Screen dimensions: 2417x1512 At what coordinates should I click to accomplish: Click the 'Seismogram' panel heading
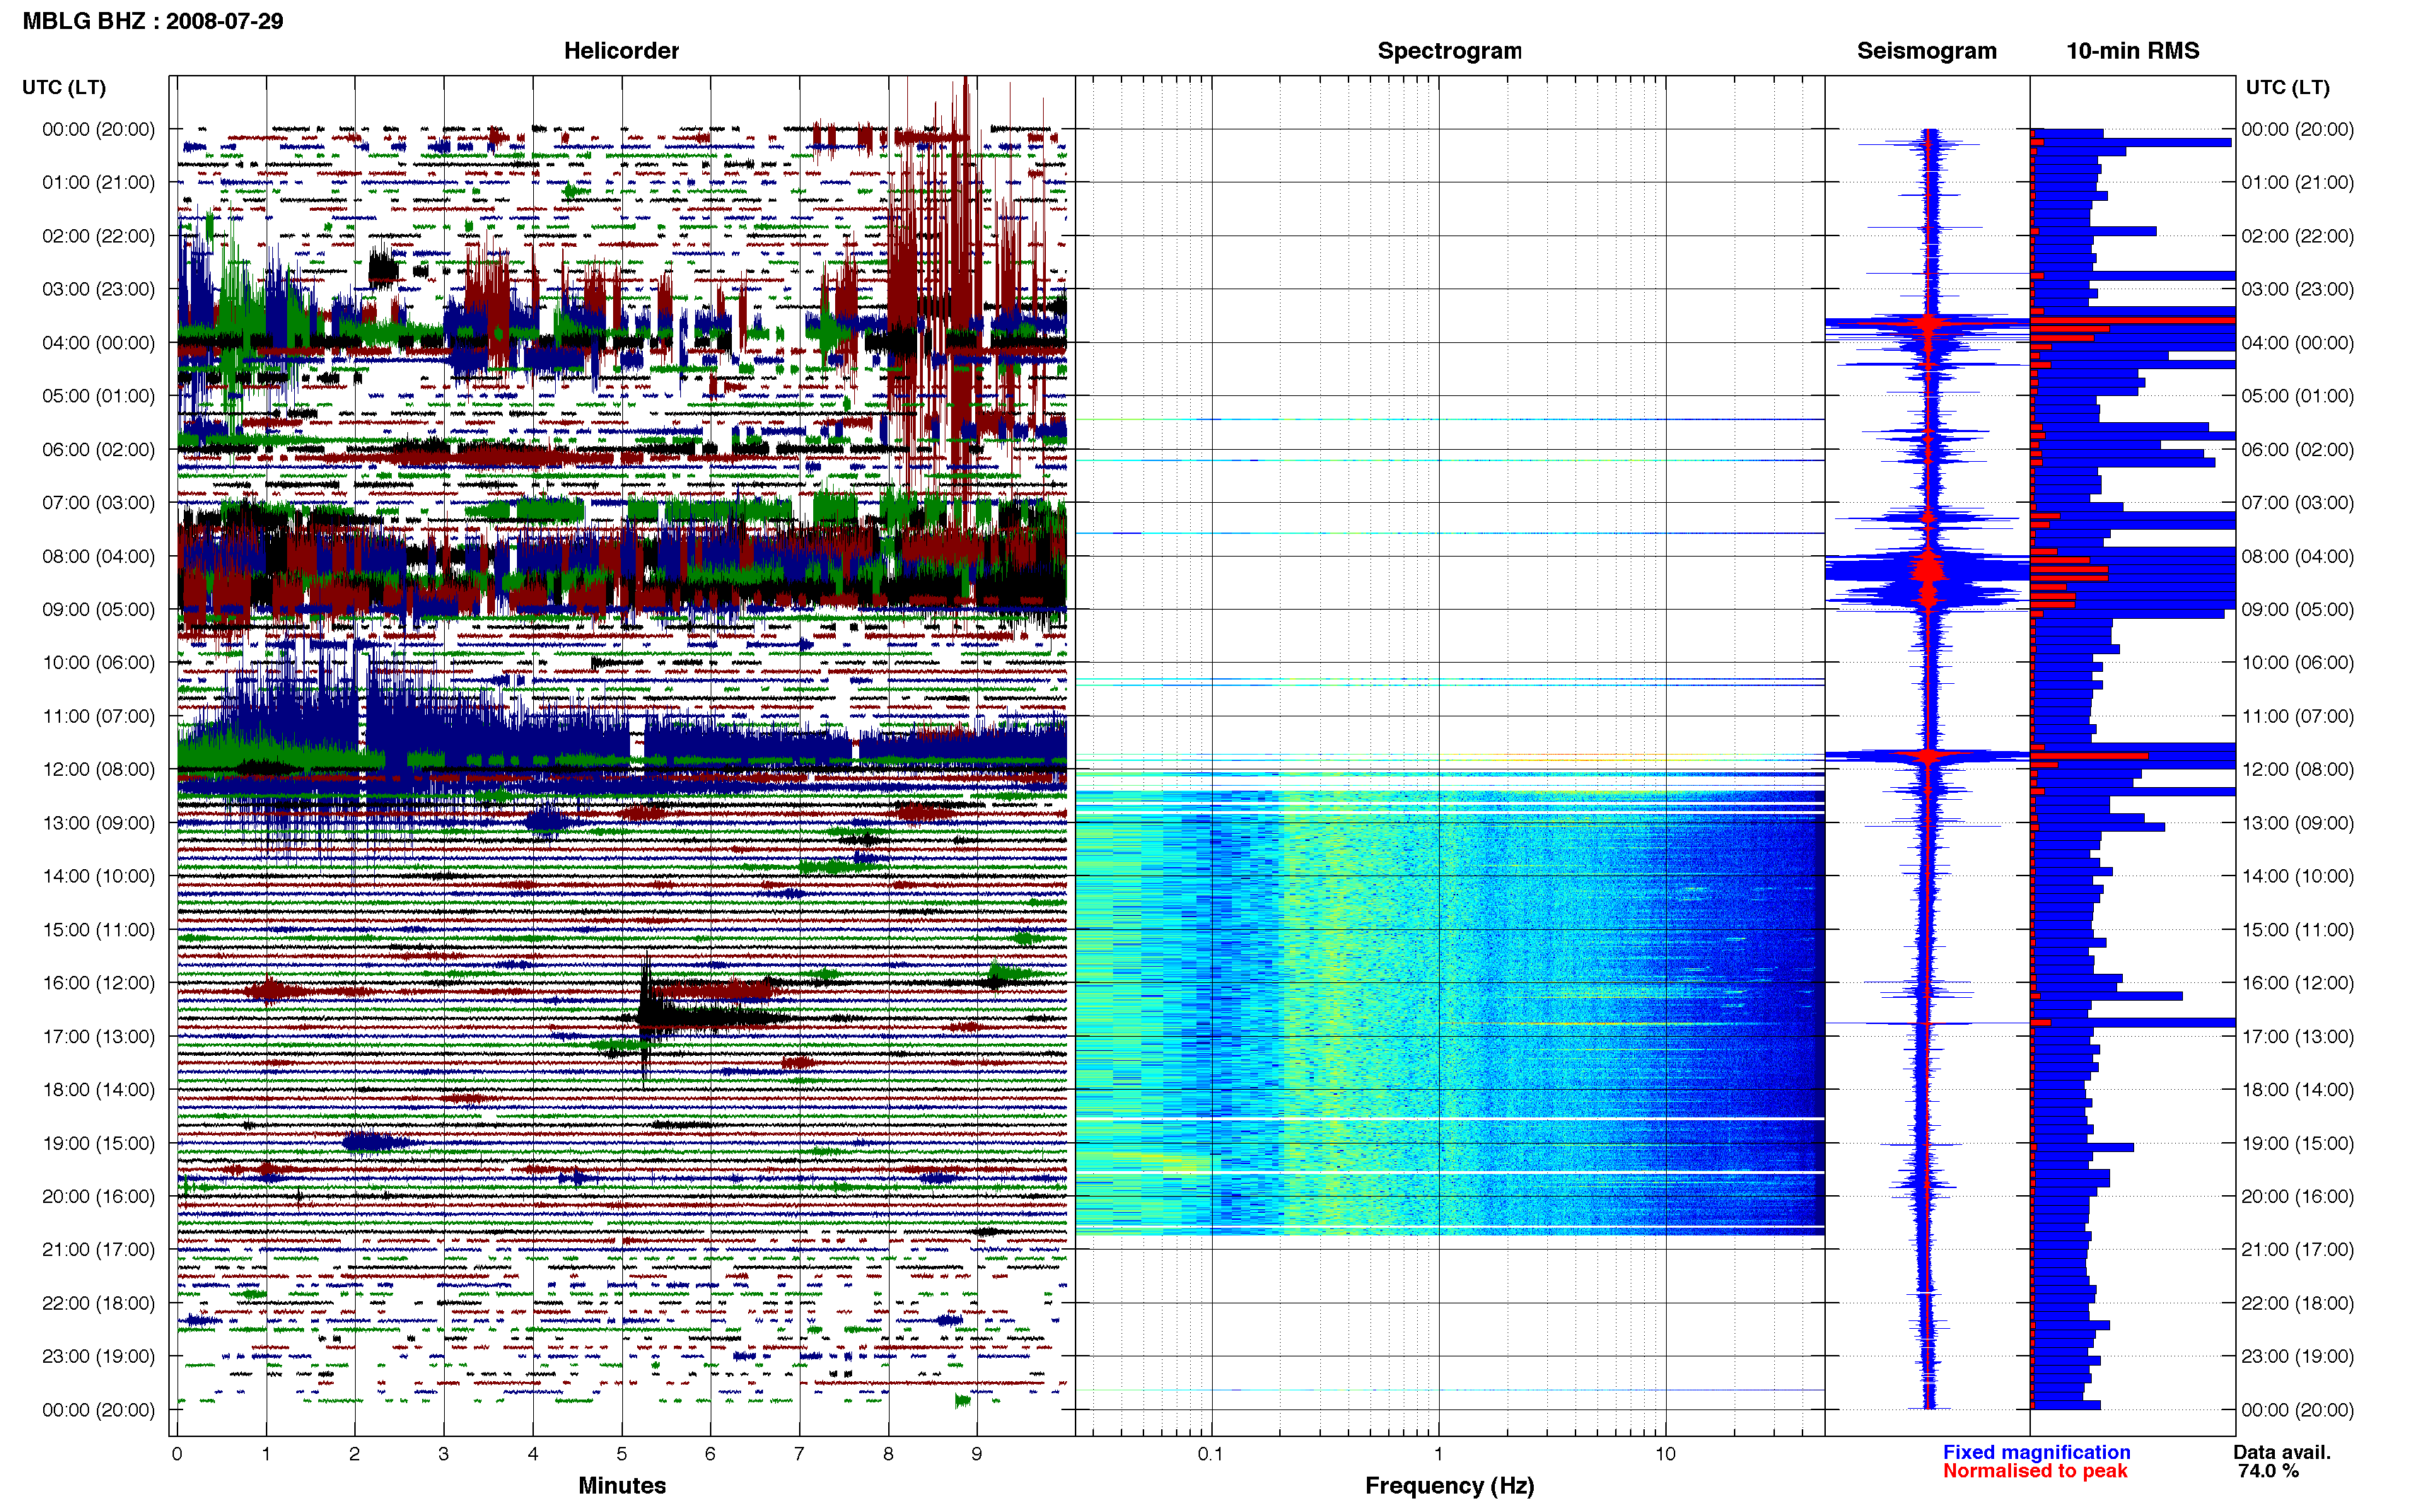tap(1926, 51)
